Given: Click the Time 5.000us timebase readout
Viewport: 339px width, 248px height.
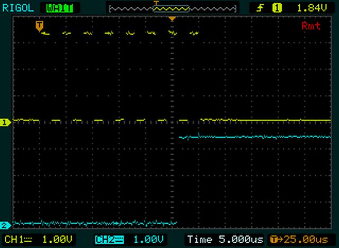Looking at the screenshot, I should (x=225, y=240).
